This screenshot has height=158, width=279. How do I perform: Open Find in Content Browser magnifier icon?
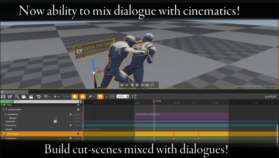17,97
